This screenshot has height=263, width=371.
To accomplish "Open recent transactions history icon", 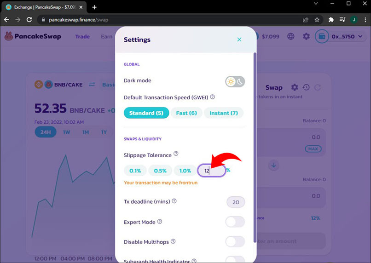I will click(306, 87).
